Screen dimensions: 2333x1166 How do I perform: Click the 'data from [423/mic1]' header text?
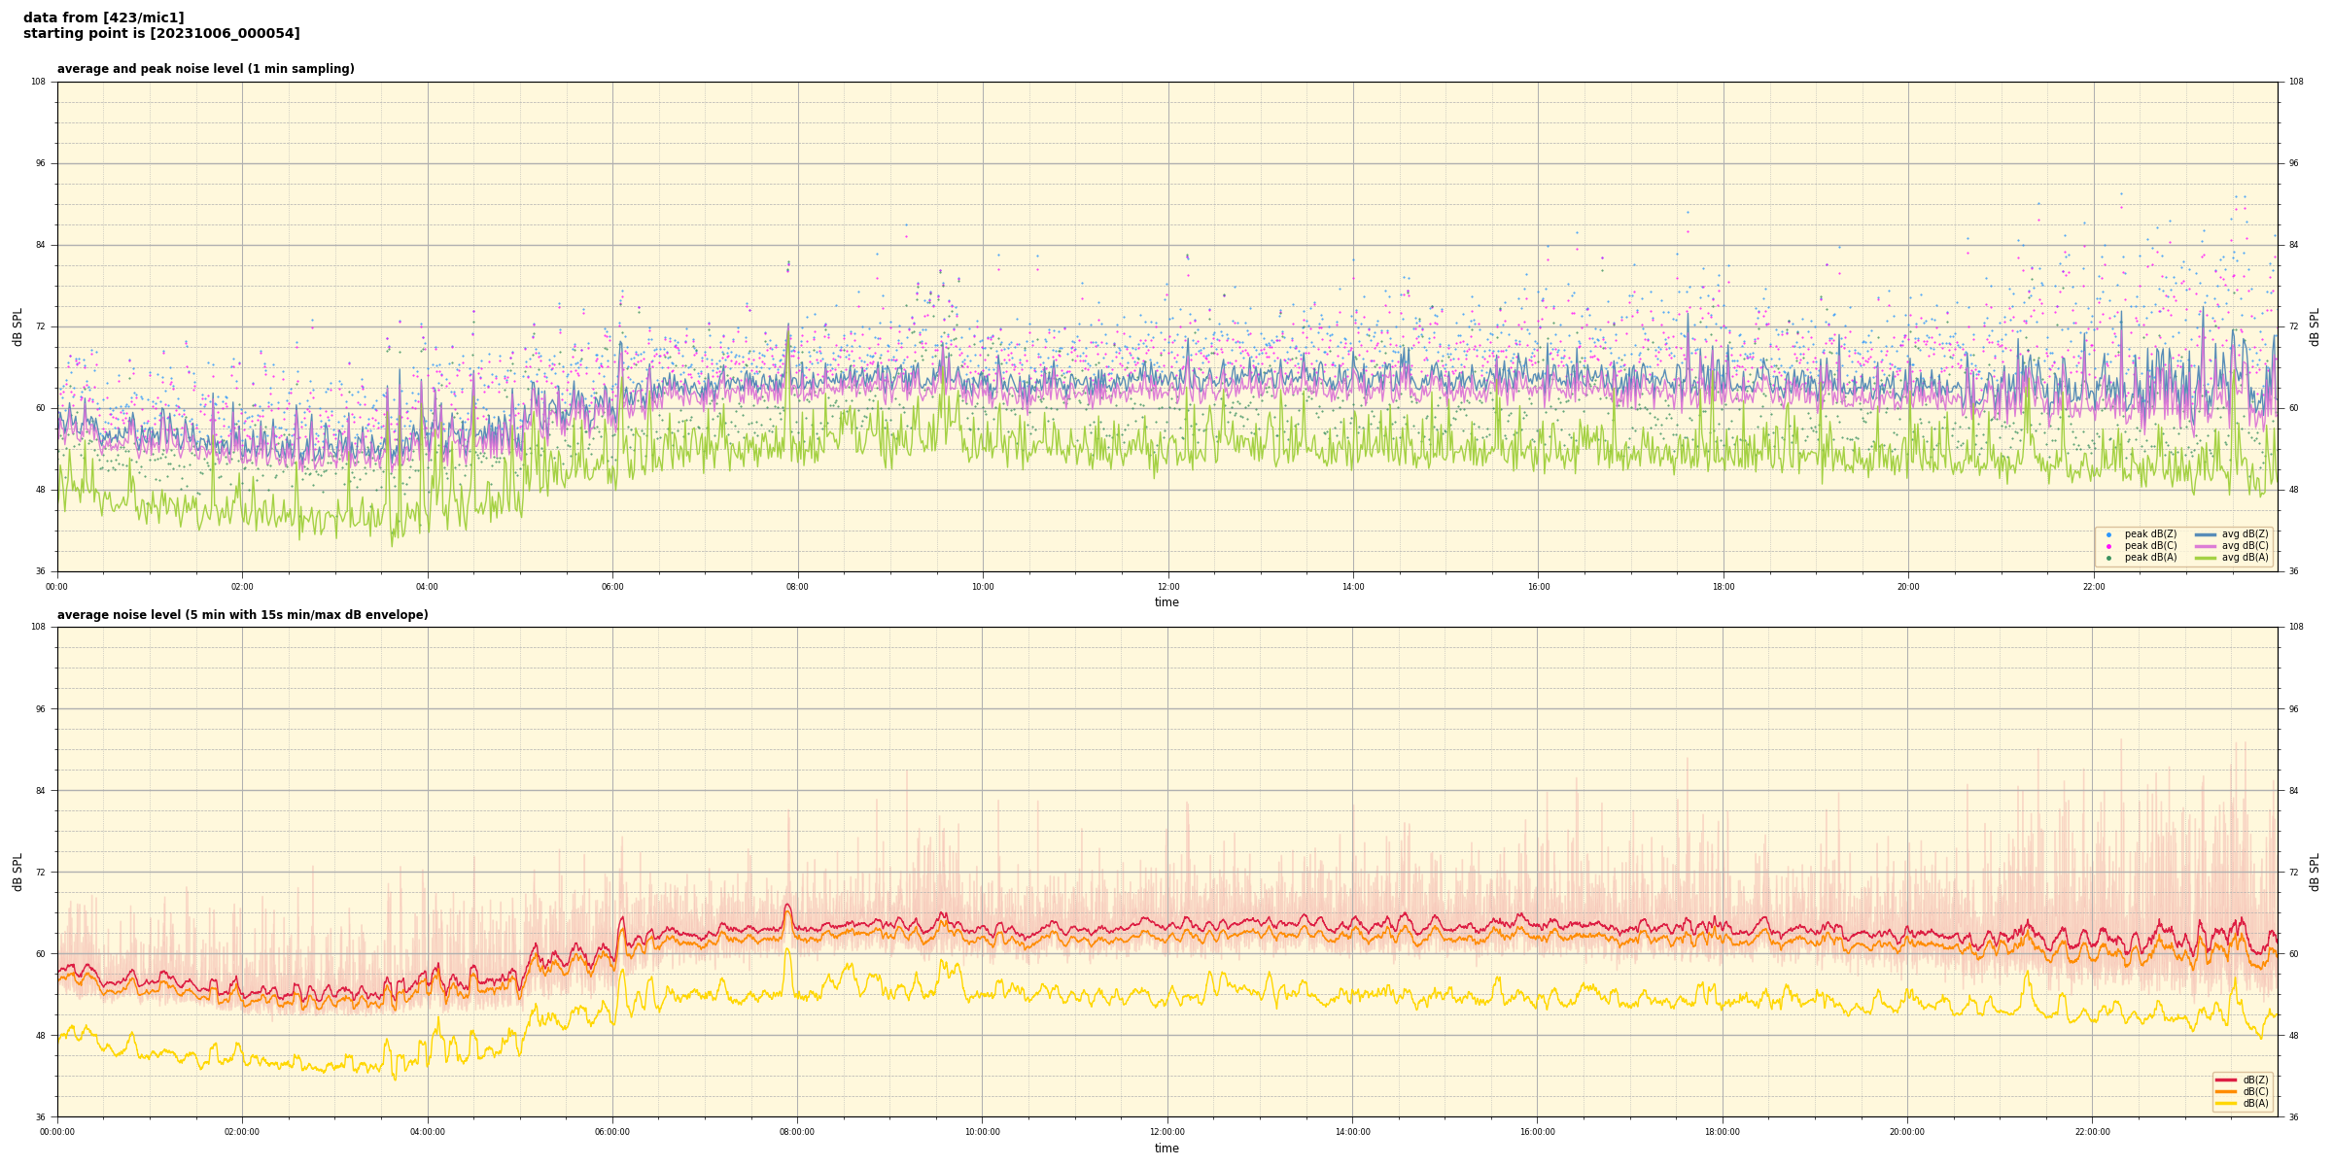coord(103,17)
